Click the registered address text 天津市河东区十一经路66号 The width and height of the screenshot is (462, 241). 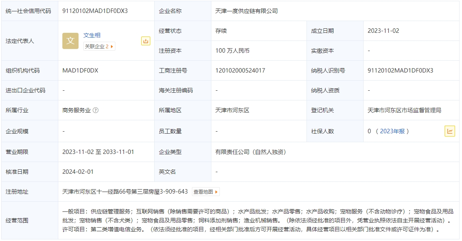(96, 192)
